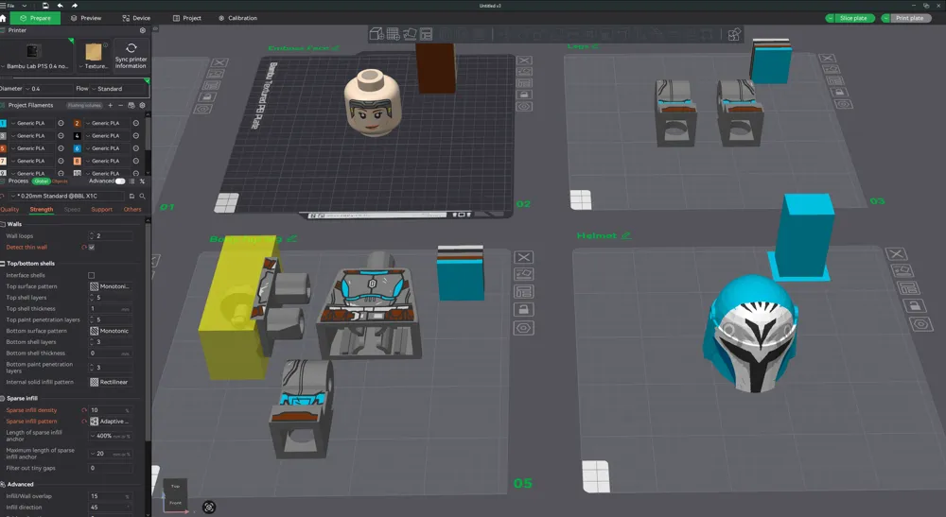The height and width of the screenshot is (517, 946).
Task: Open the Calibration tab
Action: tap(237, 18)
